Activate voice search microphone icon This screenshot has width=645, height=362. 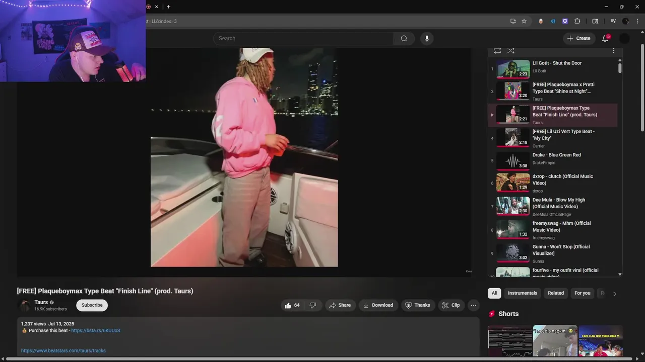(427, 39)
